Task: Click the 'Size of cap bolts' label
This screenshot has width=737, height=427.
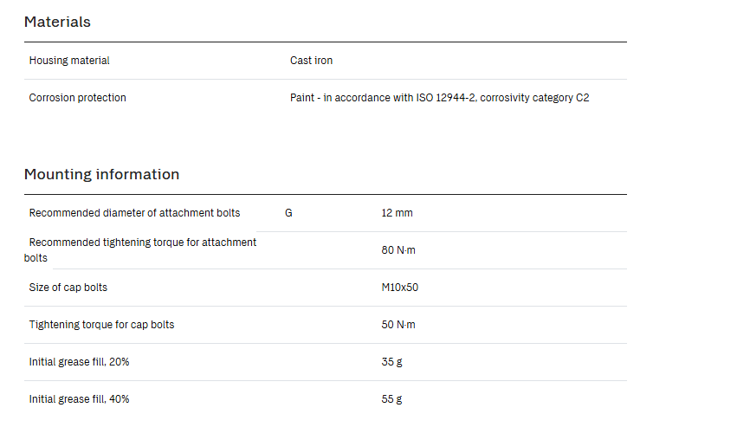Action: (68, 288)
